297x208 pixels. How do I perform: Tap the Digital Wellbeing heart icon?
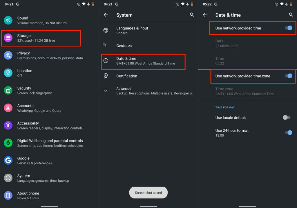tap(8, 143)
